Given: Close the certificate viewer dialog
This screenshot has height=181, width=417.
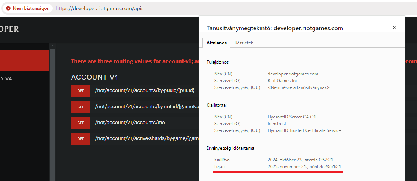Looking at the screenshot, I should click(x=394, y=28).
